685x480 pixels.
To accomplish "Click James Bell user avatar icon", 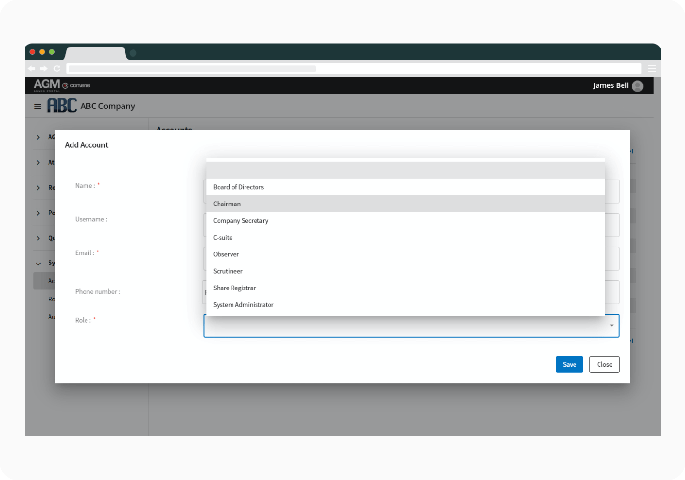I will pyautogui.click(x=637, y=86).
